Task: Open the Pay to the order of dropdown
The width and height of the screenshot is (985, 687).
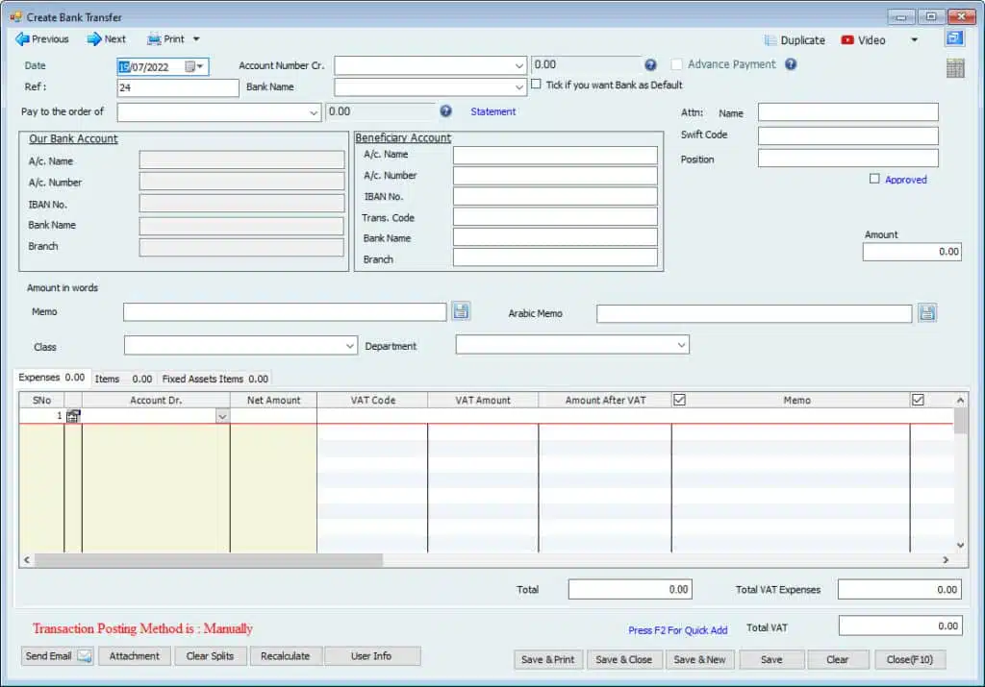Action: coord(314,112)
